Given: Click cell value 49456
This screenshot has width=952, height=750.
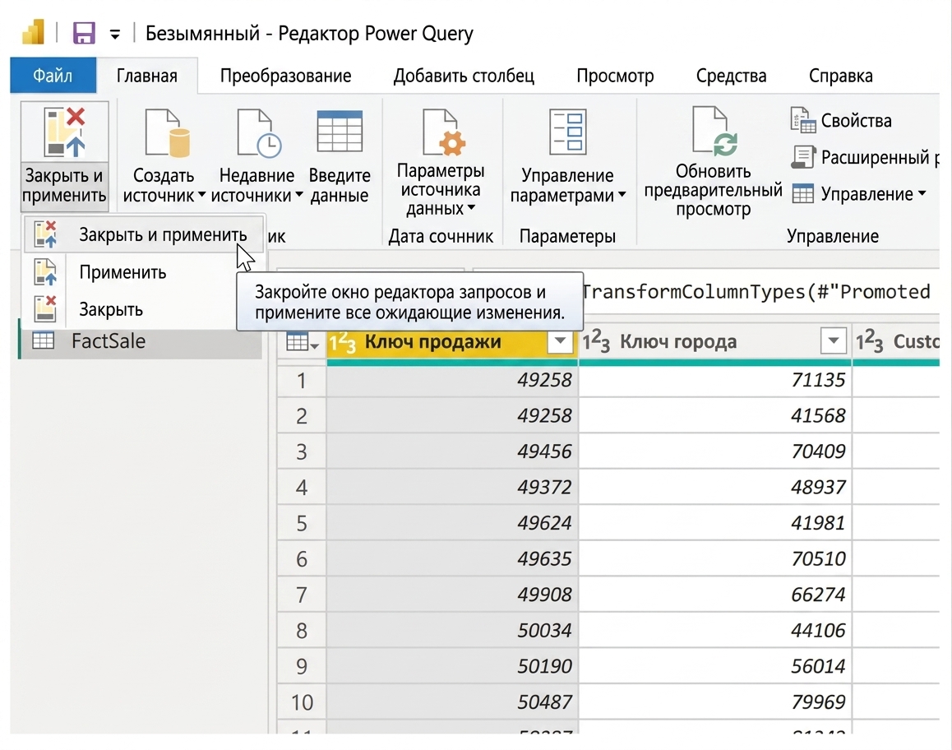Looking at the screenshot, I should (544, 451).
